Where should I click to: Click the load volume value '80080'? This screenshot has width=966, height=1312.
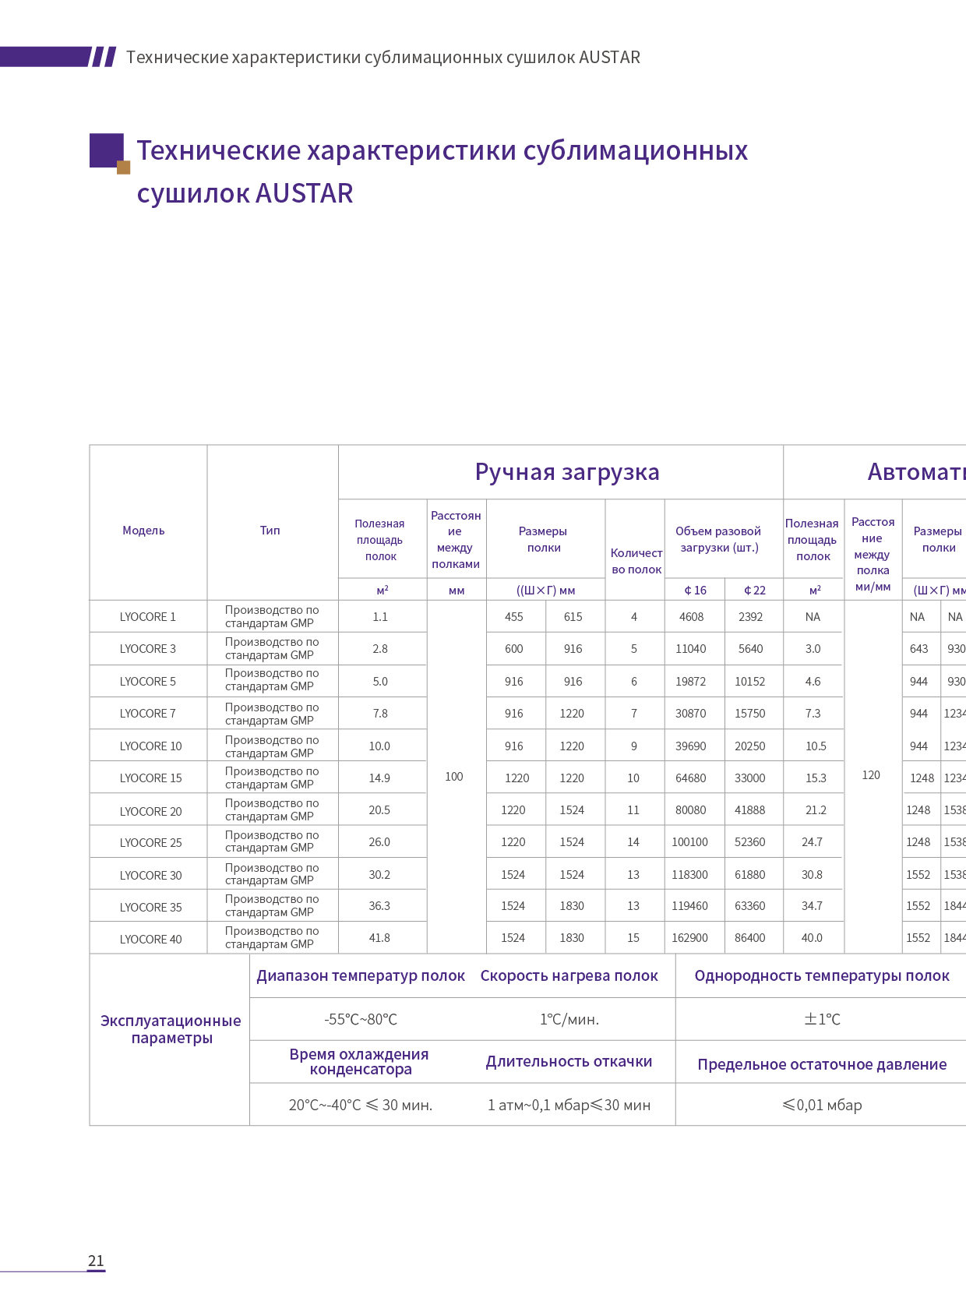click(691, 810)
